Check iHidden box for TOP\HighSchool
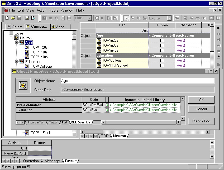The height and width of the screenshot is (170, 224). 162,66
